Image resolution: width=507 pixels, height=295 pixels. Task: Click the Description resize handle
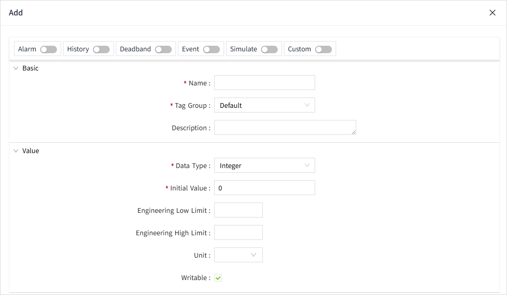coord(354,133)
